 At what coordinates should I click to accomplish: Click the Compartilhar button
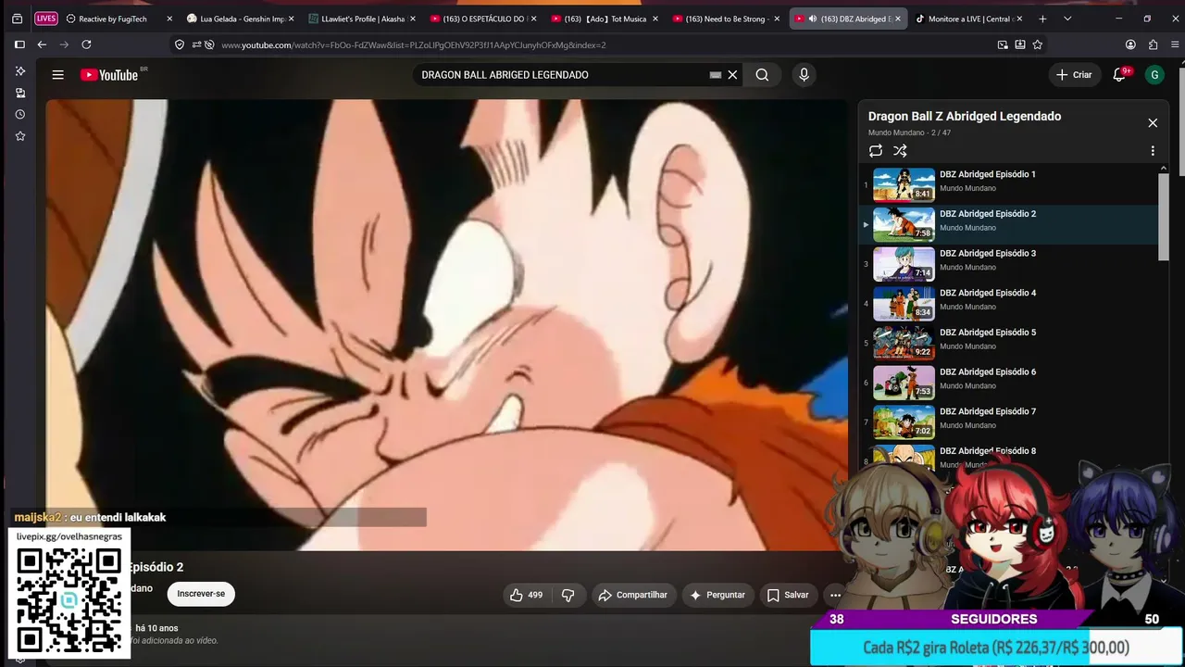633,595
